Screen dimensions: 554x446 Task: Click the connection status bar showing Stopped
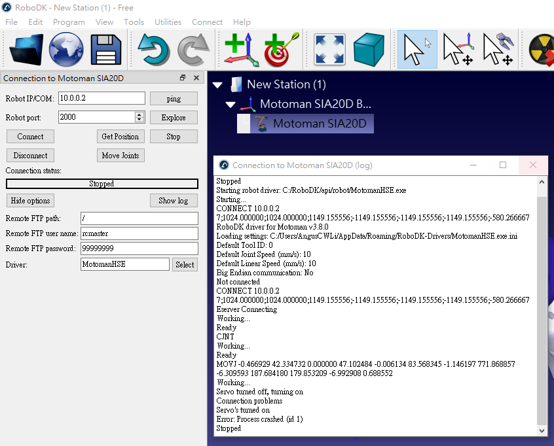(x=102, y=184)
